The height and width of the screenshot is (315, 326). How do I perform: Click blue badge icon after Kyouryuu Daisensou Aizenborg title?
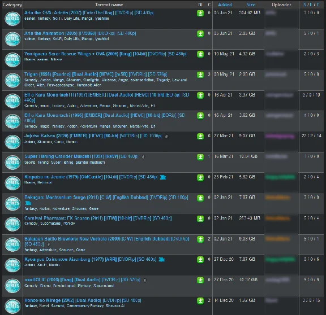161,260
